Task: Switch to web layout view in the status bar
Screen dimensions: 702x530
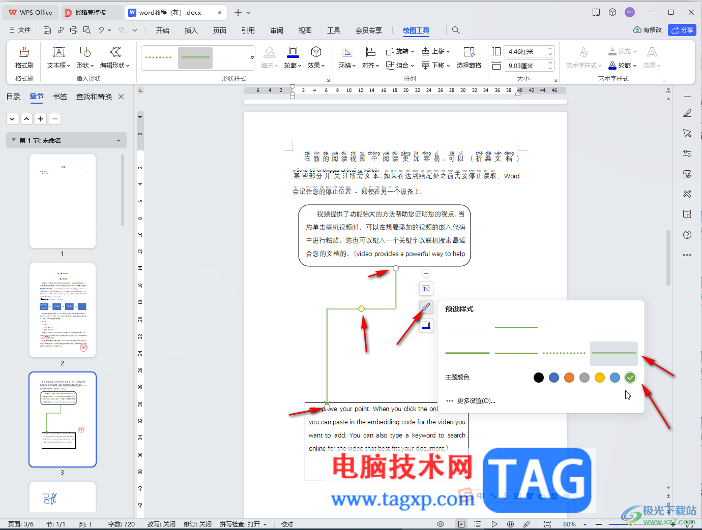Action: (510, 524)
